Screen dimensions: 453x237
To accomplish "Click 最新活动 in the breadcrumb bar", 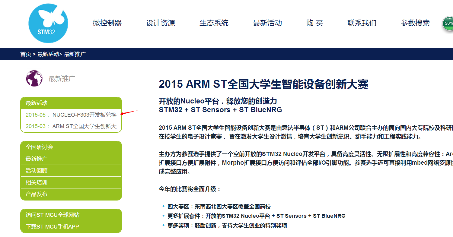I will tap(48, 54).
